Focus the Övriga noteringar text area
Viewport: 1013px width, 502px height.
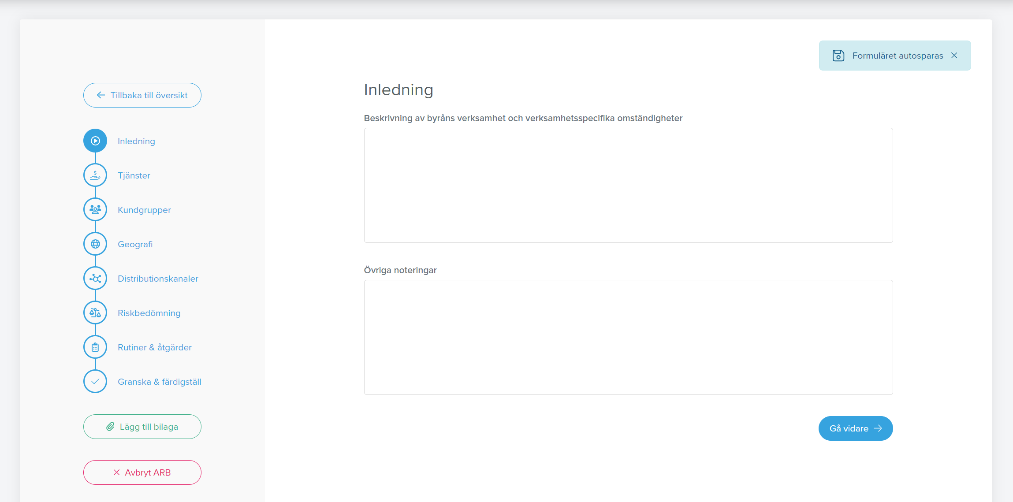click(x=629, y=337)
